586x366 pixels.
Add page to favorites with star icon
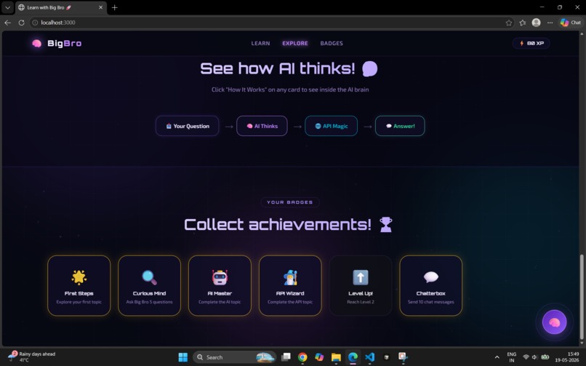pos(509,23)
